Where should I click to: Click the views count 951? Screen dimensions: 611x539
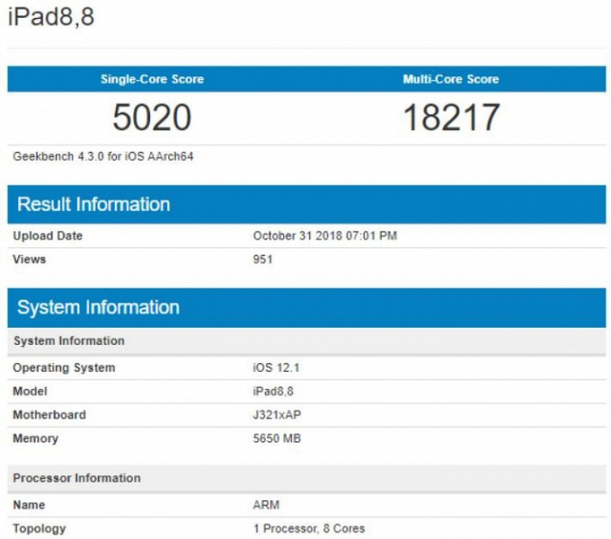click(262, 259)
